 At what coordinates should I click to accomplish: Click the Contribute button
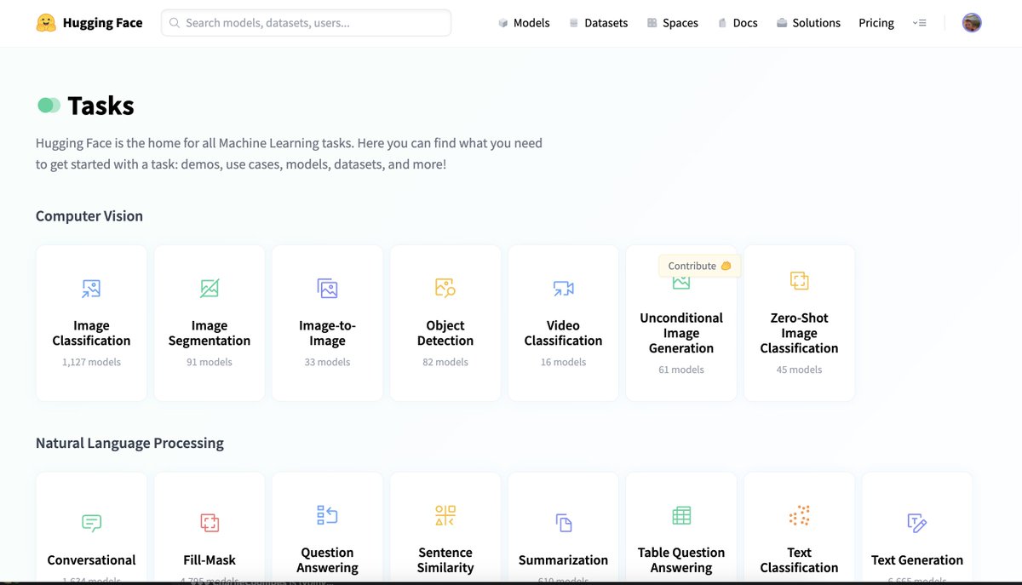coord(699,266)
